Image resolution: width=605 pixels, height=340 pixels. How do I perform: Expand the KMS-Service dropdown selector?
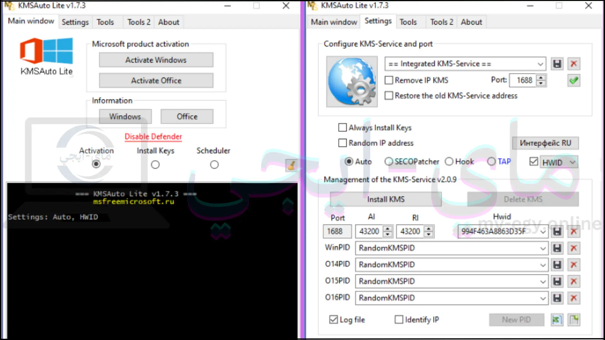coord(539,64)
